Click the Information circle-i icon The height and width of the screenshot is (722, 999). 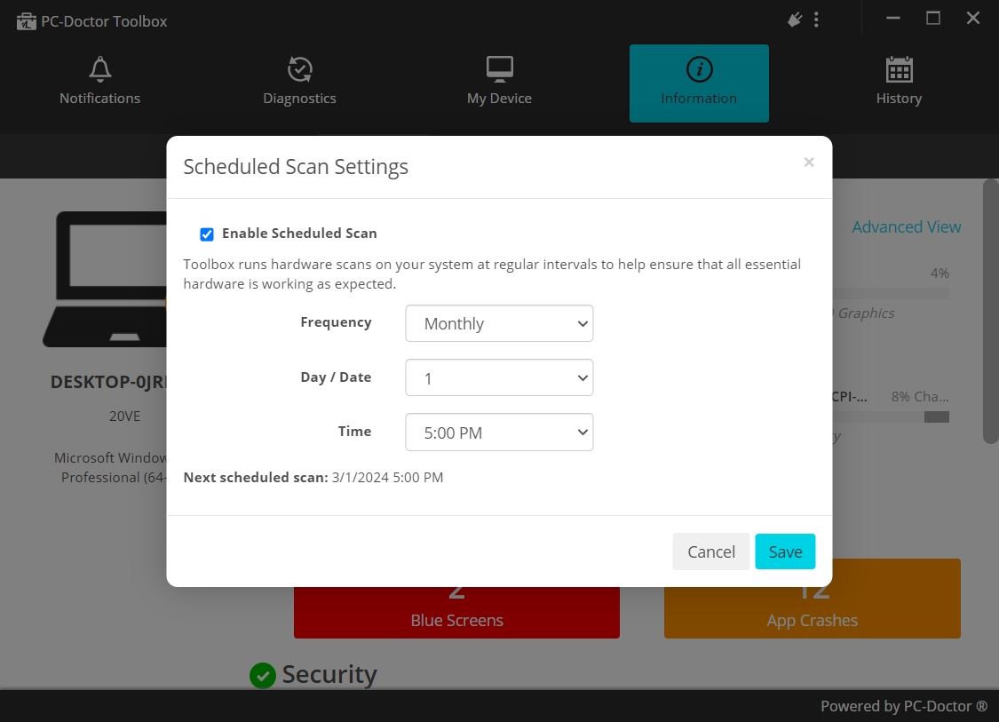[699, 68]
